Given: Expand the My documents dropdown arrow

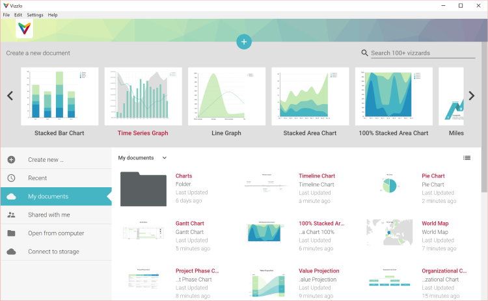Looking at the screenshot, I should pos(165,158).
